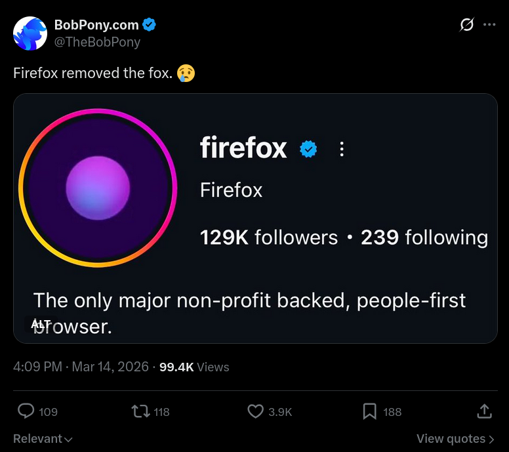509x452 pixels.
Task: Open View quotes link
Action: click(x=455, y=439)
